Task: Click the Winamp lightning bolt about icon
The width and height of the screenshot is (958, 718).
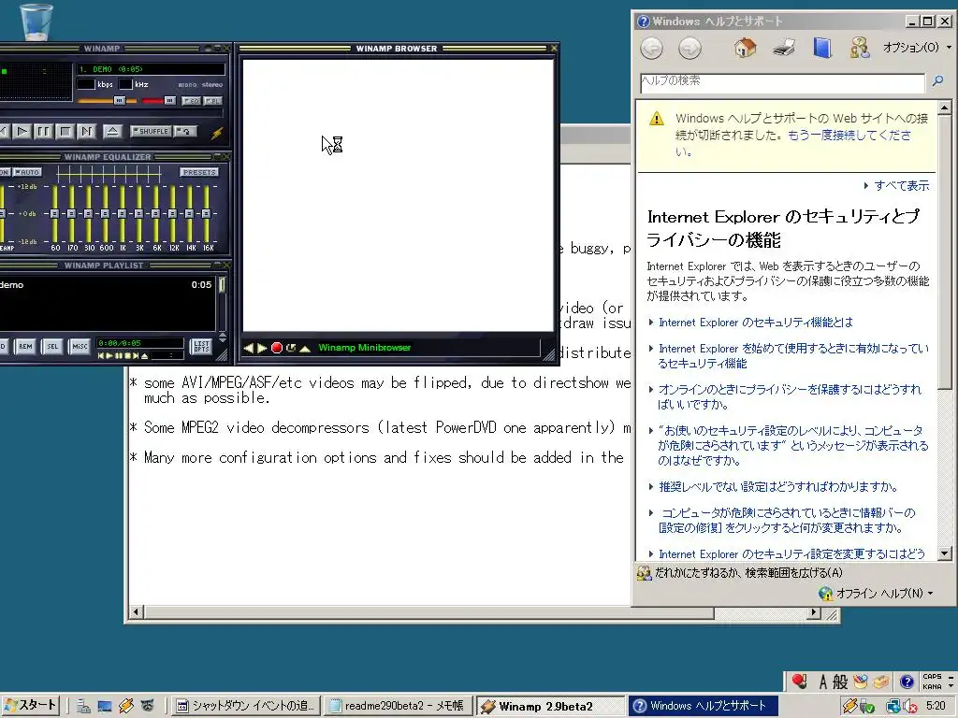Action: point(217,133)
